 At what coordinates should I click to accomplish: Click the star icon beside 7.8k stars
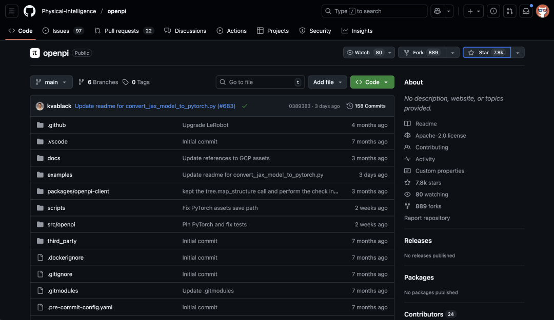[407, 183]
